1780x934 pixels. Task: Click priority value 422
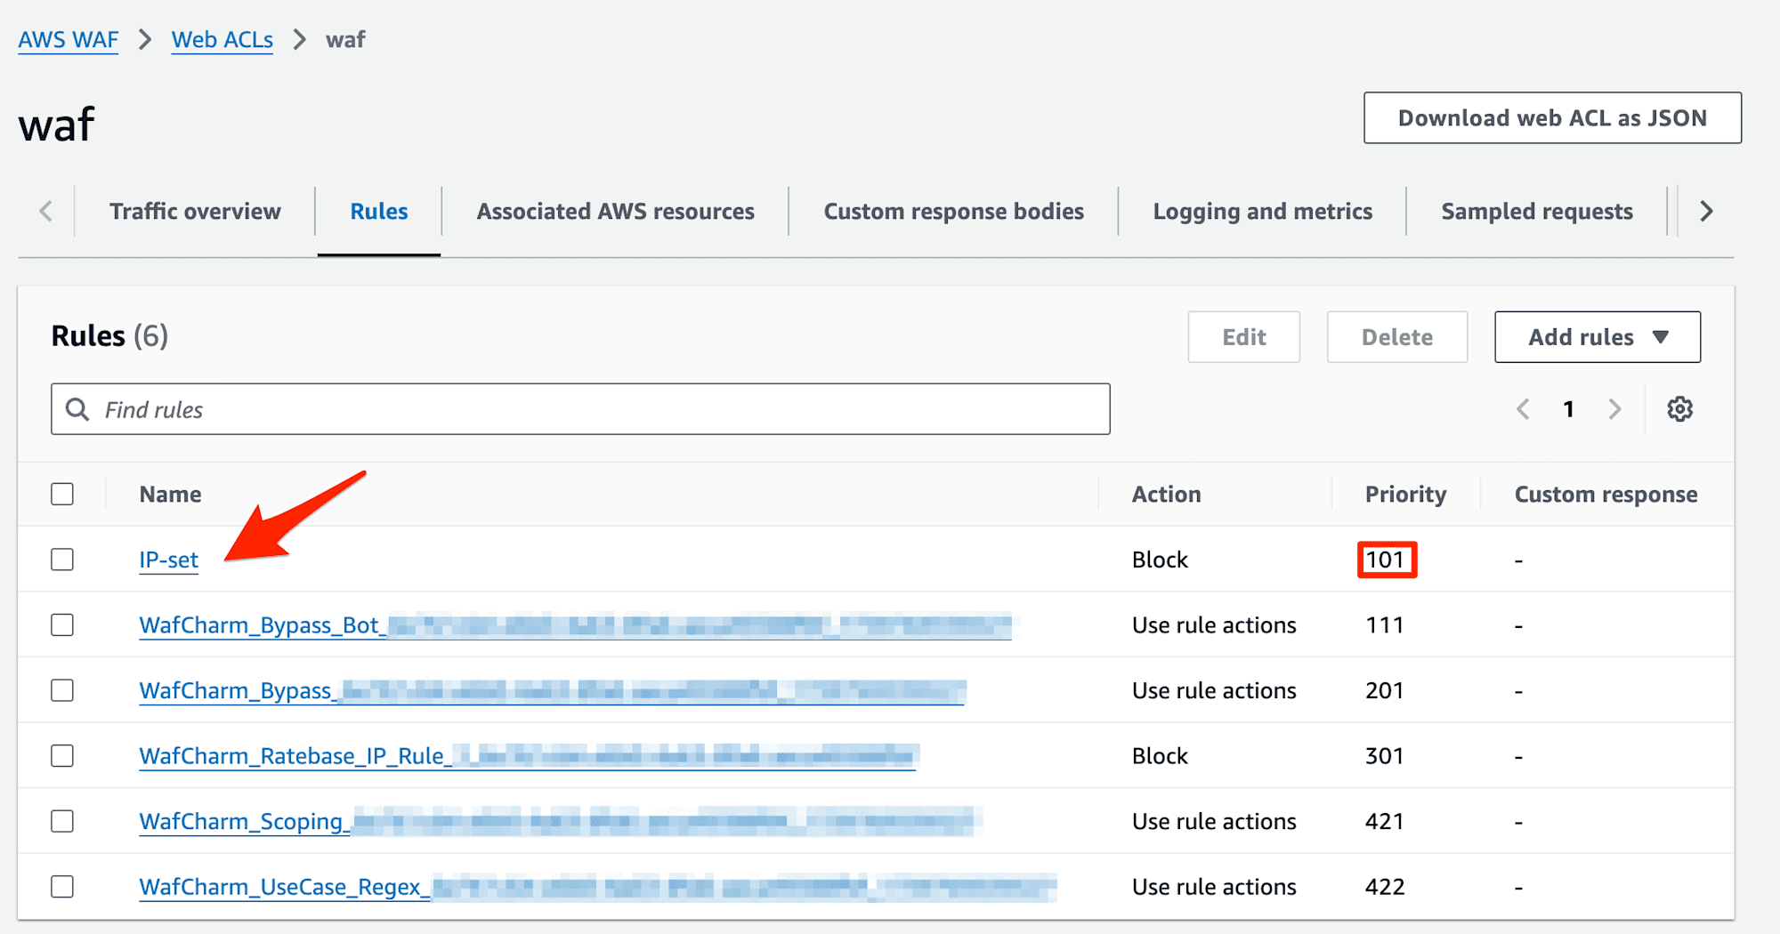(1385, 887)
